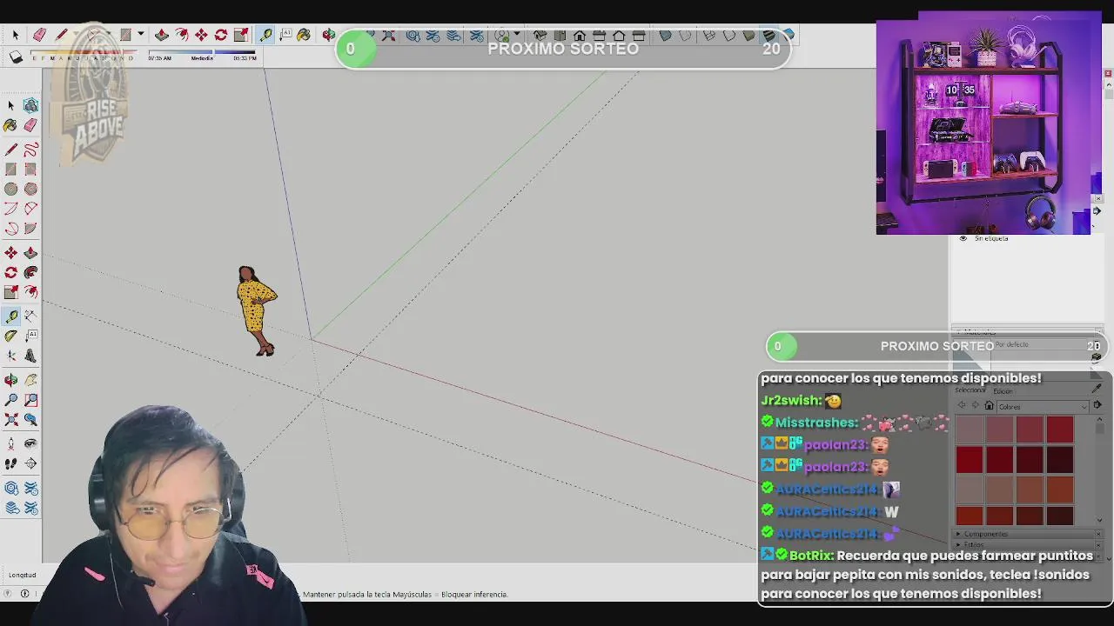Select the pink Eraser in the left toolbar
1114x626 pixels.
(30, 126)
